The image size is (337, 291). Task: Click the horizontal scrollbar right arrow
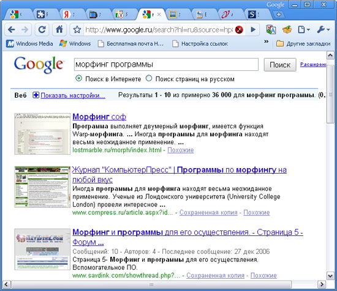click(322, 284)
